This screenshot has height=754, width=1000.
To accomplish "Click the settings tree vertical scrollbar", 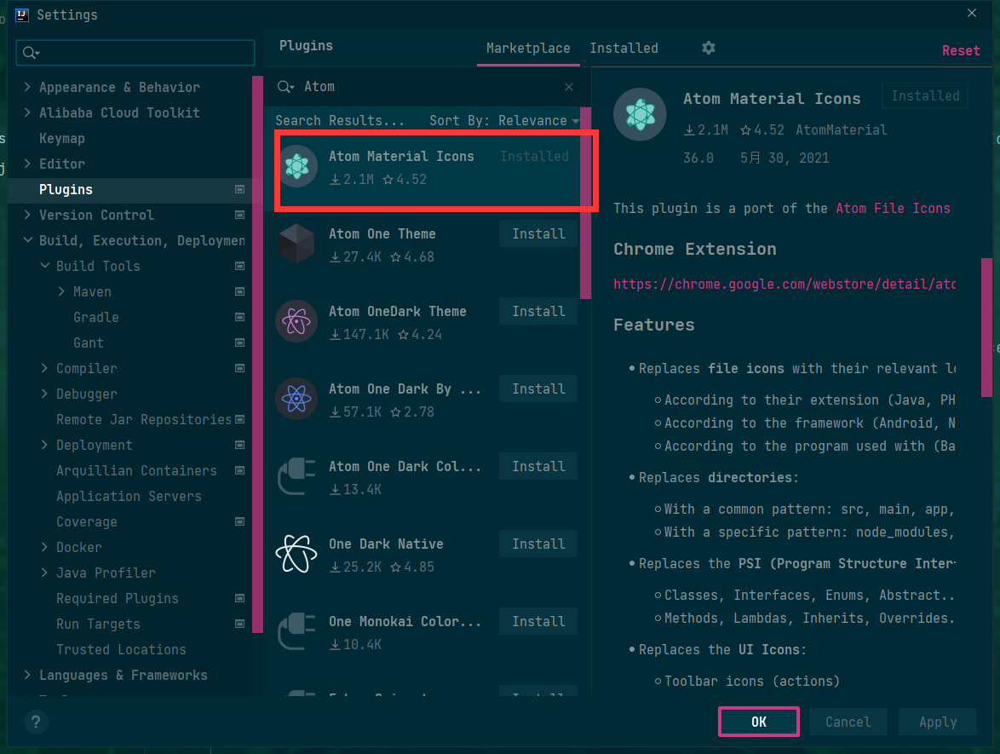I will 257,354.
